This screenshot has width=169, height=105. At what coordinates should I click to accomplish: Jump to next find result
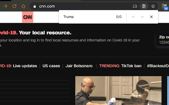pyautogui.click(x=142, y=17)
